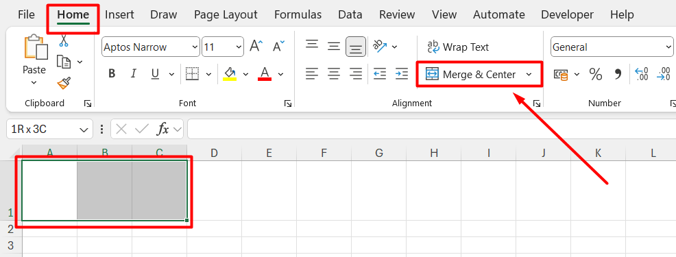Click the Cut scissors icon
676x257 pixels.
pyautogui.click(x=63, y=40)
